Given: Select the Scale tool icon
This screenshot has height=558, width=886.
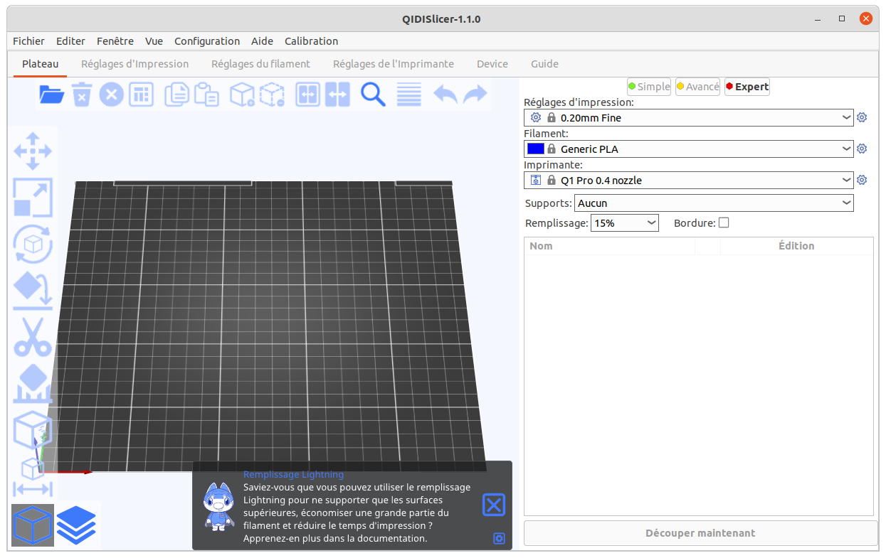Looking at the screenshot, I should tap(33, 198).
